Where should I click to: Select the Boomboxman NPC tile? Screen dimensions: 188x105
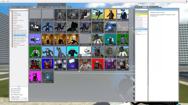tap(60, 15)
